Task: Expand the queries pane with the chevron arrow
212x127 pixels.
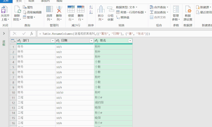Action: click(4, 34)
